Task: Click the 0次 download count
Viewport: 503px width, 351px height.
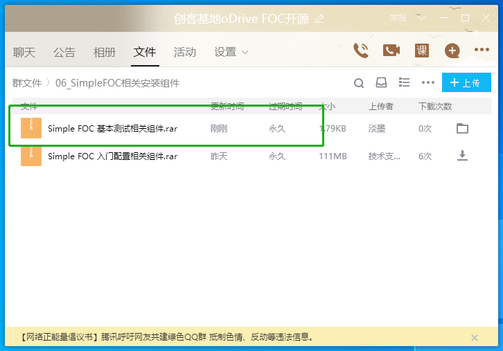Action: 425,129
